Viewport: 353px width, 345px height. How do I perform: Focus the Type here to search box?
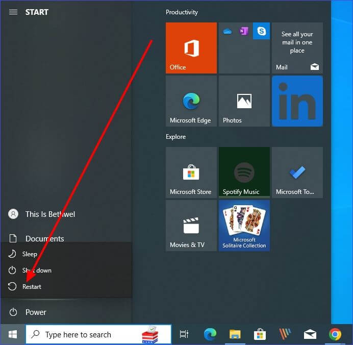(x=98, y=334)
